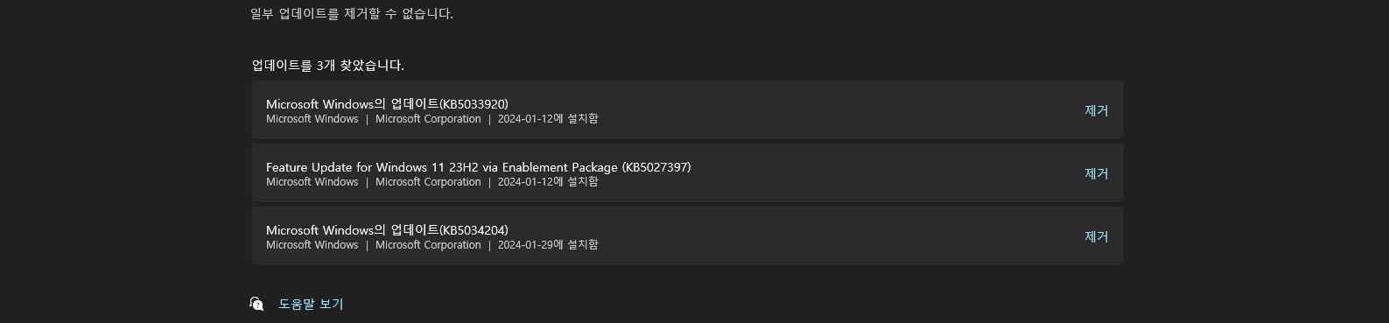Image resolution: width=1389 pixels, height=323 pixels.
Task: Click 제거 for update KB5033920
Action: tap(1096, 110)
